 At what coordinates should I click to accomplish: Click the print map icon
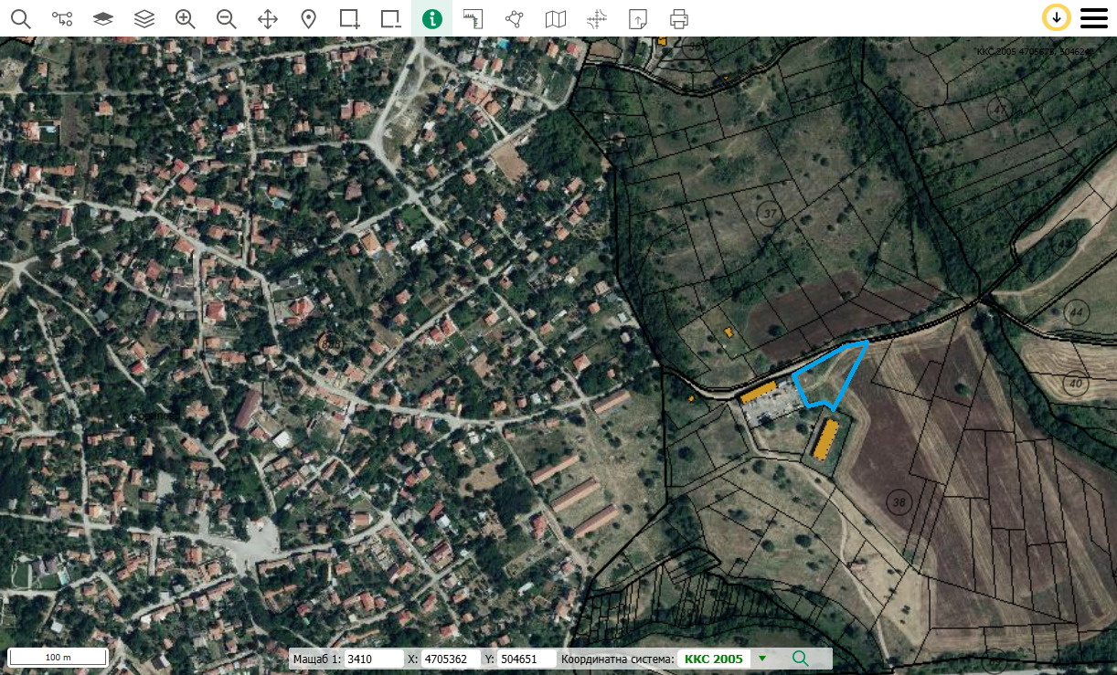[x=679, y=18]
